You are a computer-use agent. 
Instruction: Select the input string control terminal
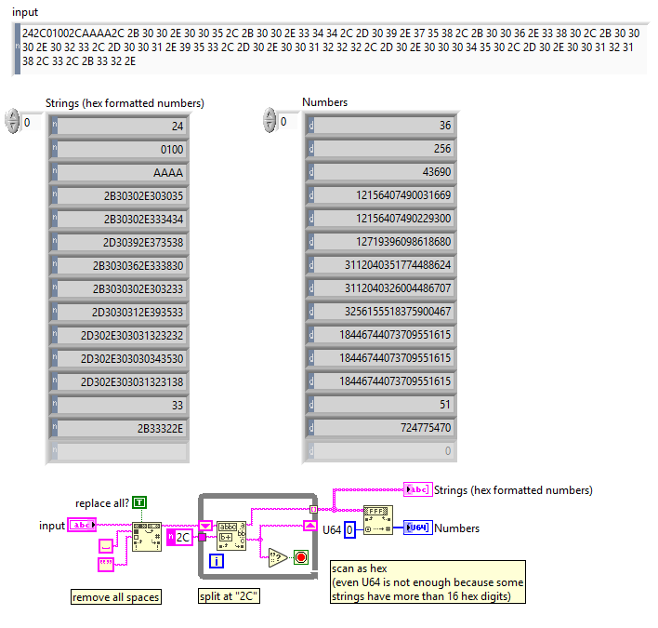click(82, 525)
